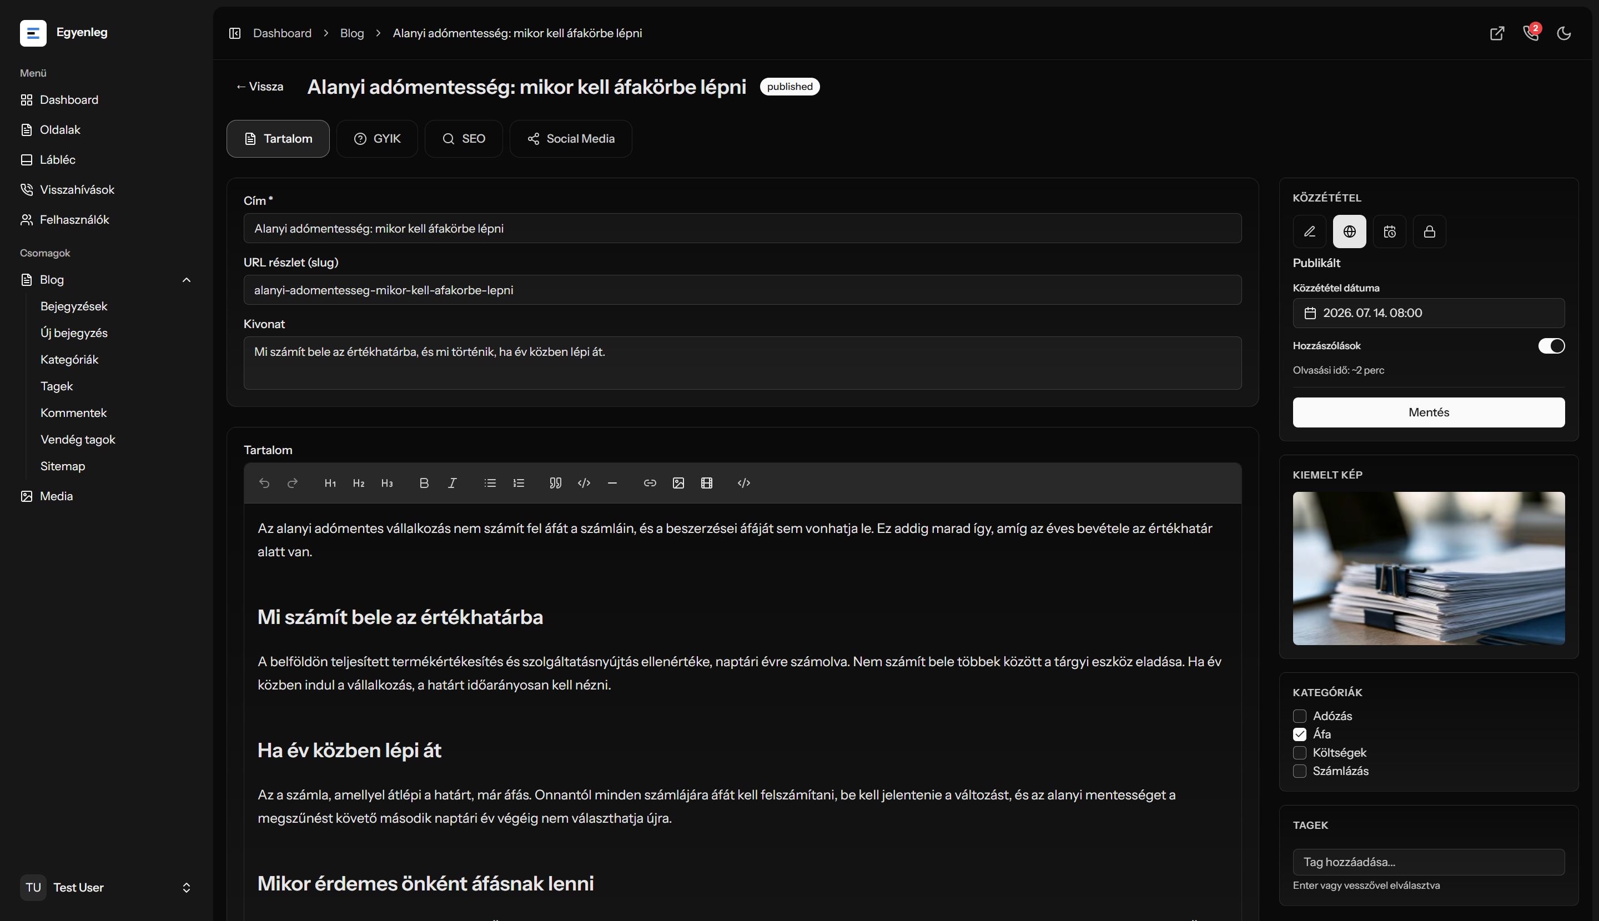This screenshot has width=1599, height=921.
Task: Open the Közzététel dátuma date picker
Action: tap(1429, 313)
